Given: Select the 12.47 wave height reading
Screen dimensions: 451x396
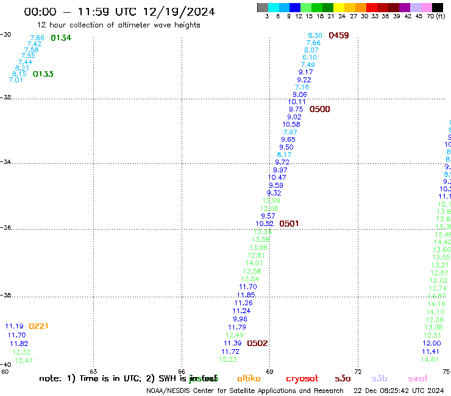Looking at the screenshot, I should coord(24,361).
